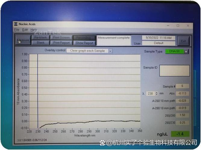Exit the Nucleic Acids module
The image size is (201, 150).
[183, 41]
